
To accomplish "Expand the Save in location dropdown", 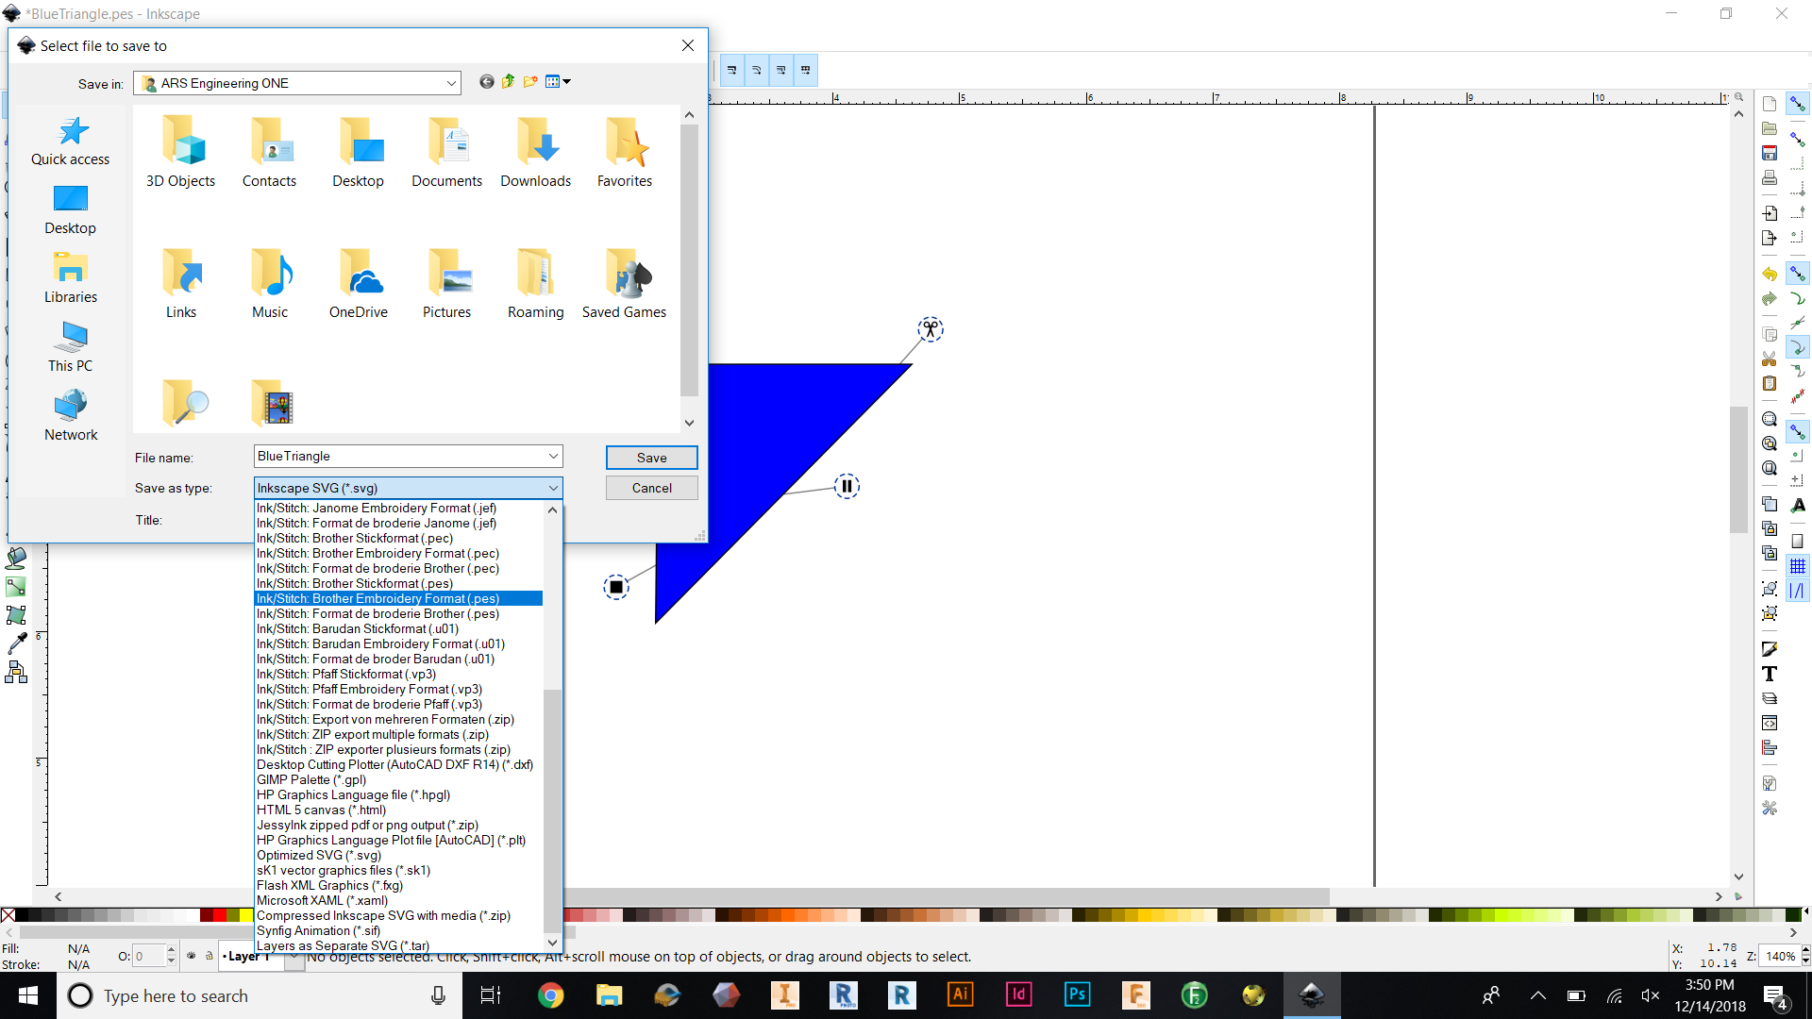I will click(x=451, y=83).
